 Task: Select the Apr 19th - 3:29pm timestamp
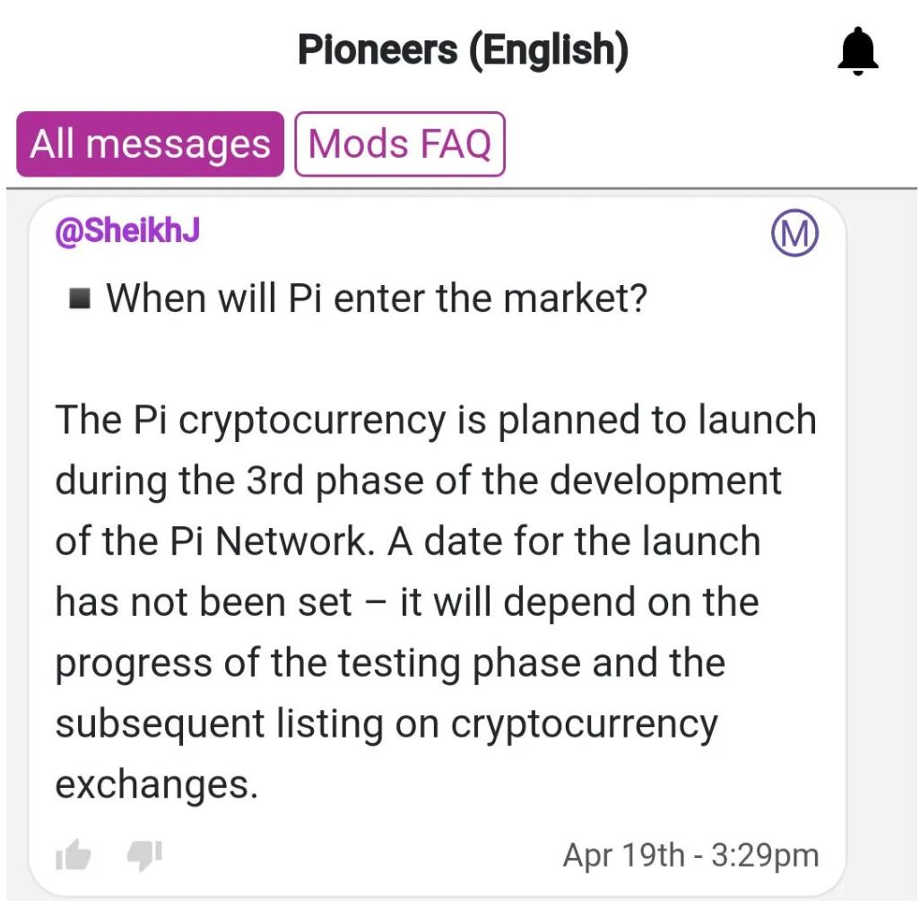[690, 854]
